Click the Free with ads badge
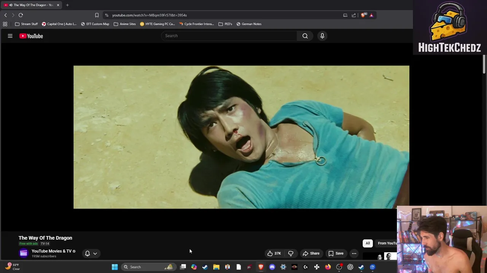 [29, 244]
